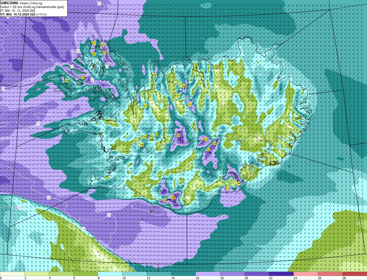
Task: Click the color scale number 20
Action: 246,278
